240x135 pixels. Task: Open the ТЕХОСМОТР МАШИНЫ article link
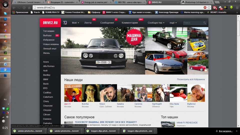(106, 122)
